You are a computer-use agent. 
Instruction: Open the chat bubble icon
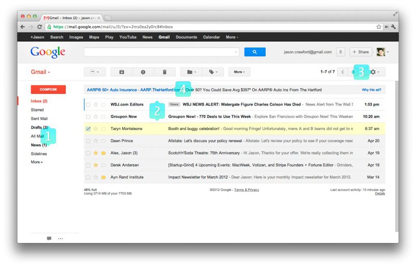(x=49, y=238)
